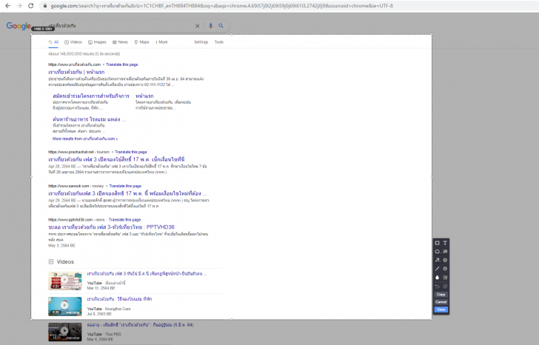Clear the Google search box text
Image resolution: width=539 pixels, height=345 pixels.
click(197, 26)
